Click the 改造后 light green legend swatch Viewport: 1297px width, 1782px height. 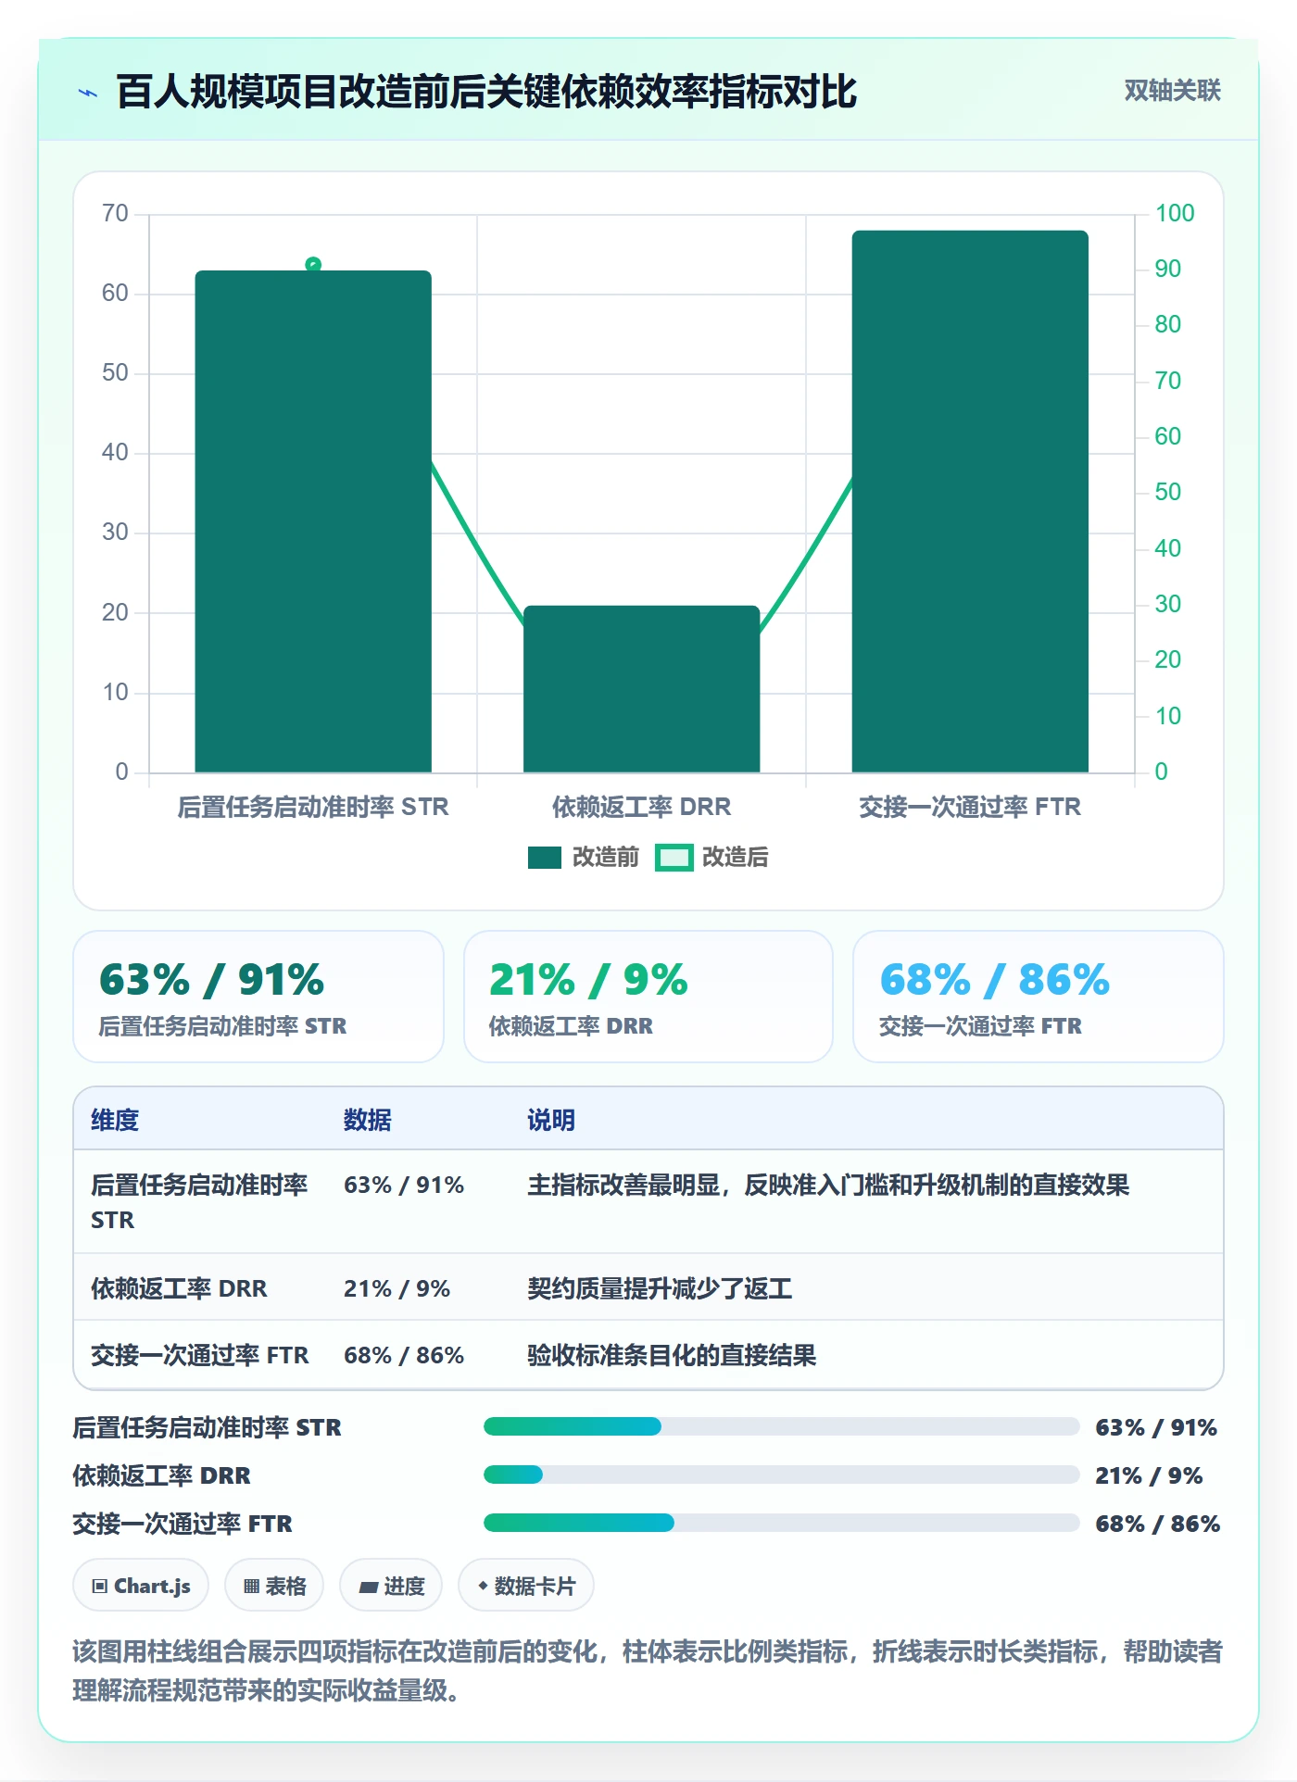coord(674,858)
